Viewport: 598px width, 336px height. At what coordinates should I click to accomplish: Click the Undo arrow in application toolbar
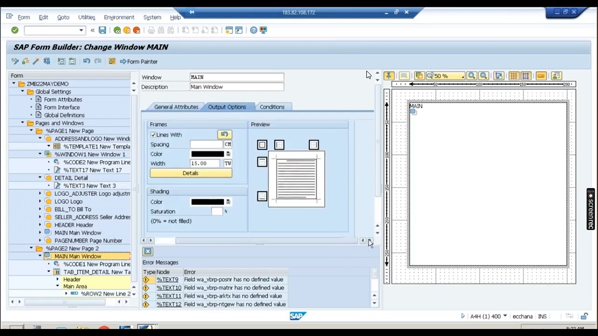click(x=86, y=61)
